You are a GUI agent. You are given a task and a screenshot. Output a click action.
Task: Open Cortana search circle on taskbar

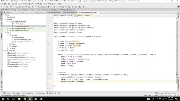click(x=8, y=99)
